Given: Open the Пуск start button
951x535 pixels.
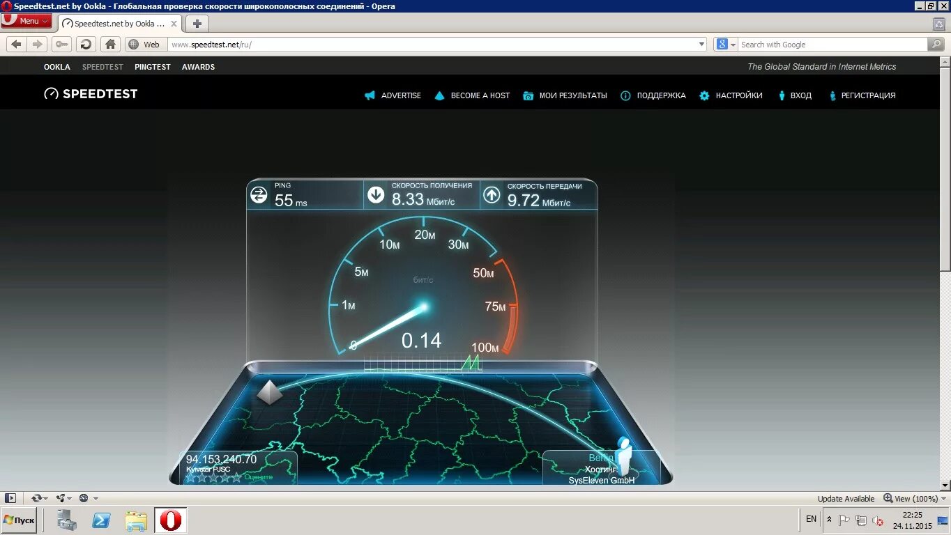Looking at the screenshot, I should tap(19, 520).
